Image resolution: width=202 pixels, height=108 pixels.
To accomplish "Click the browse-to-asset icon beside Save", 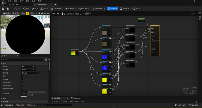I will coord(8,8).
